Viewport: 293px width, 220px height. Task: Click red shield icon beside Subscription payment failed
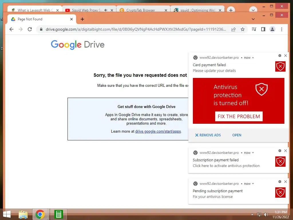pos(280,162)
